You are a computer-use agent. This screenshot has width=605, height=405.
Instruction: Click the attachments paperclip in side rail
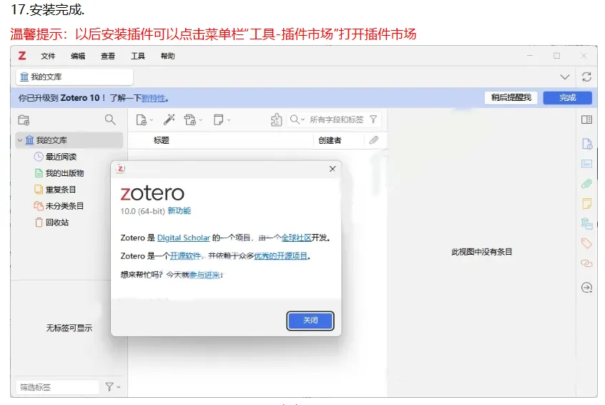(x=587, y=184)
